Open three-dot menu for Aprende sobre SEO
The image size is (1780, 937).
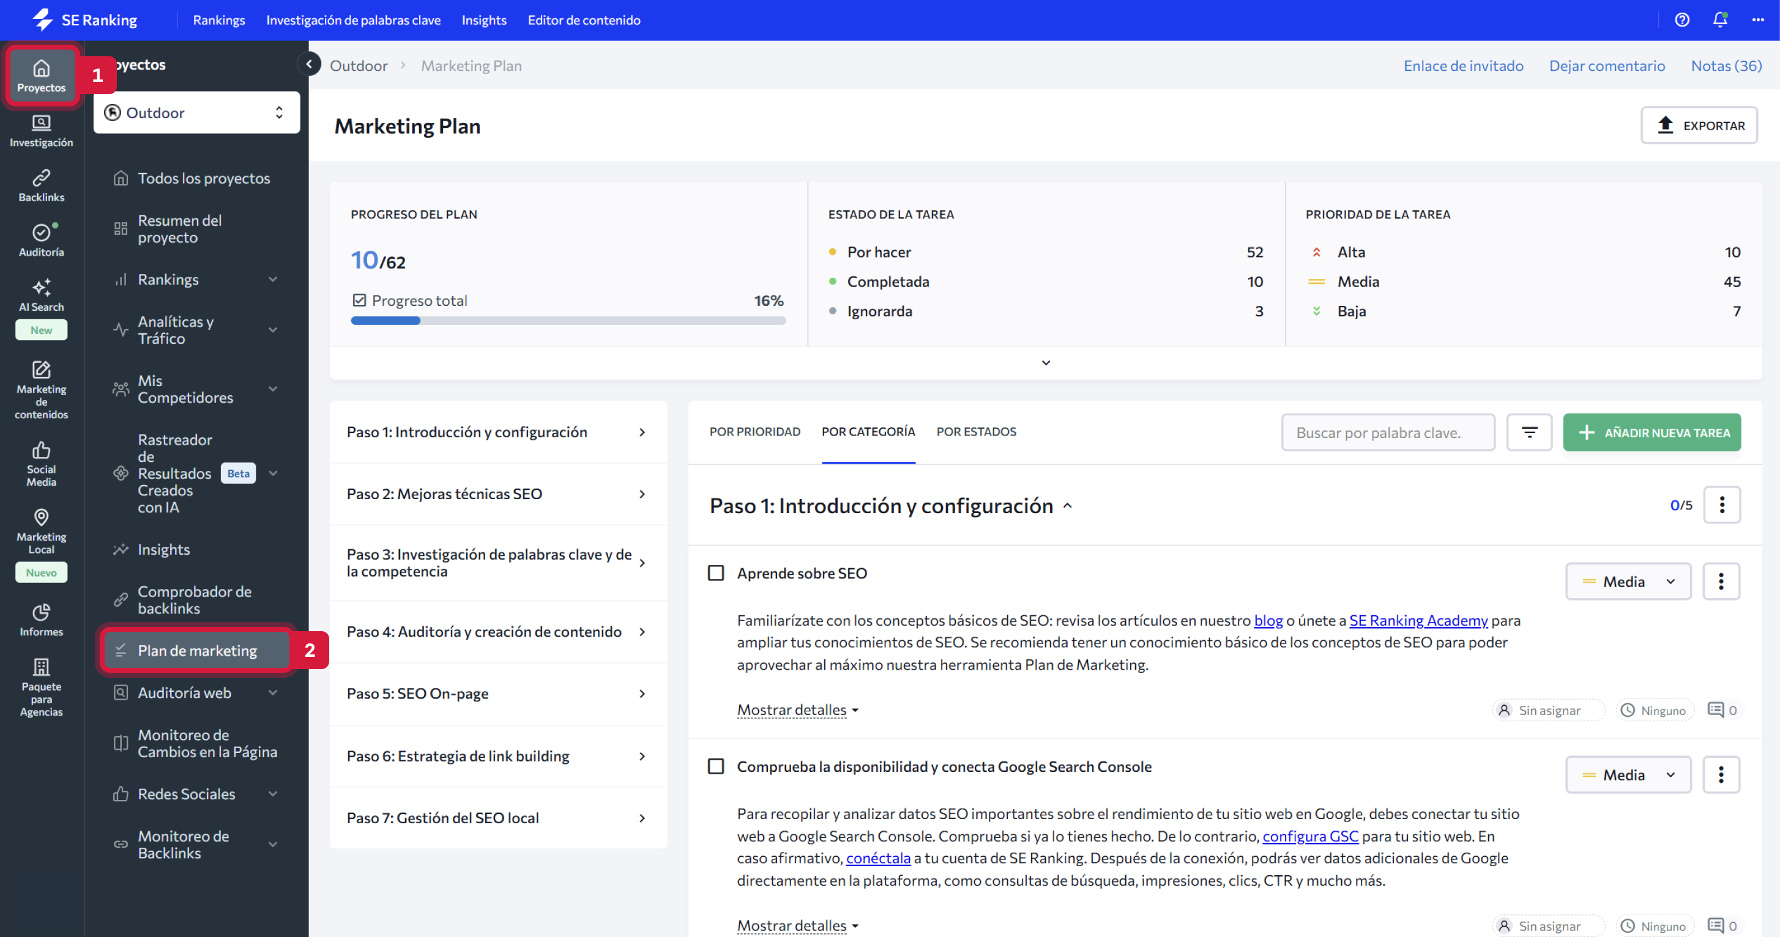click(1721, 582)
